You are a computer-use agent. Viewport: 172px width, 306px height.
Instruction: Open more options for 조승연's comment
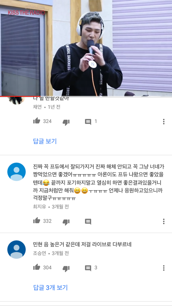(164, 268)
